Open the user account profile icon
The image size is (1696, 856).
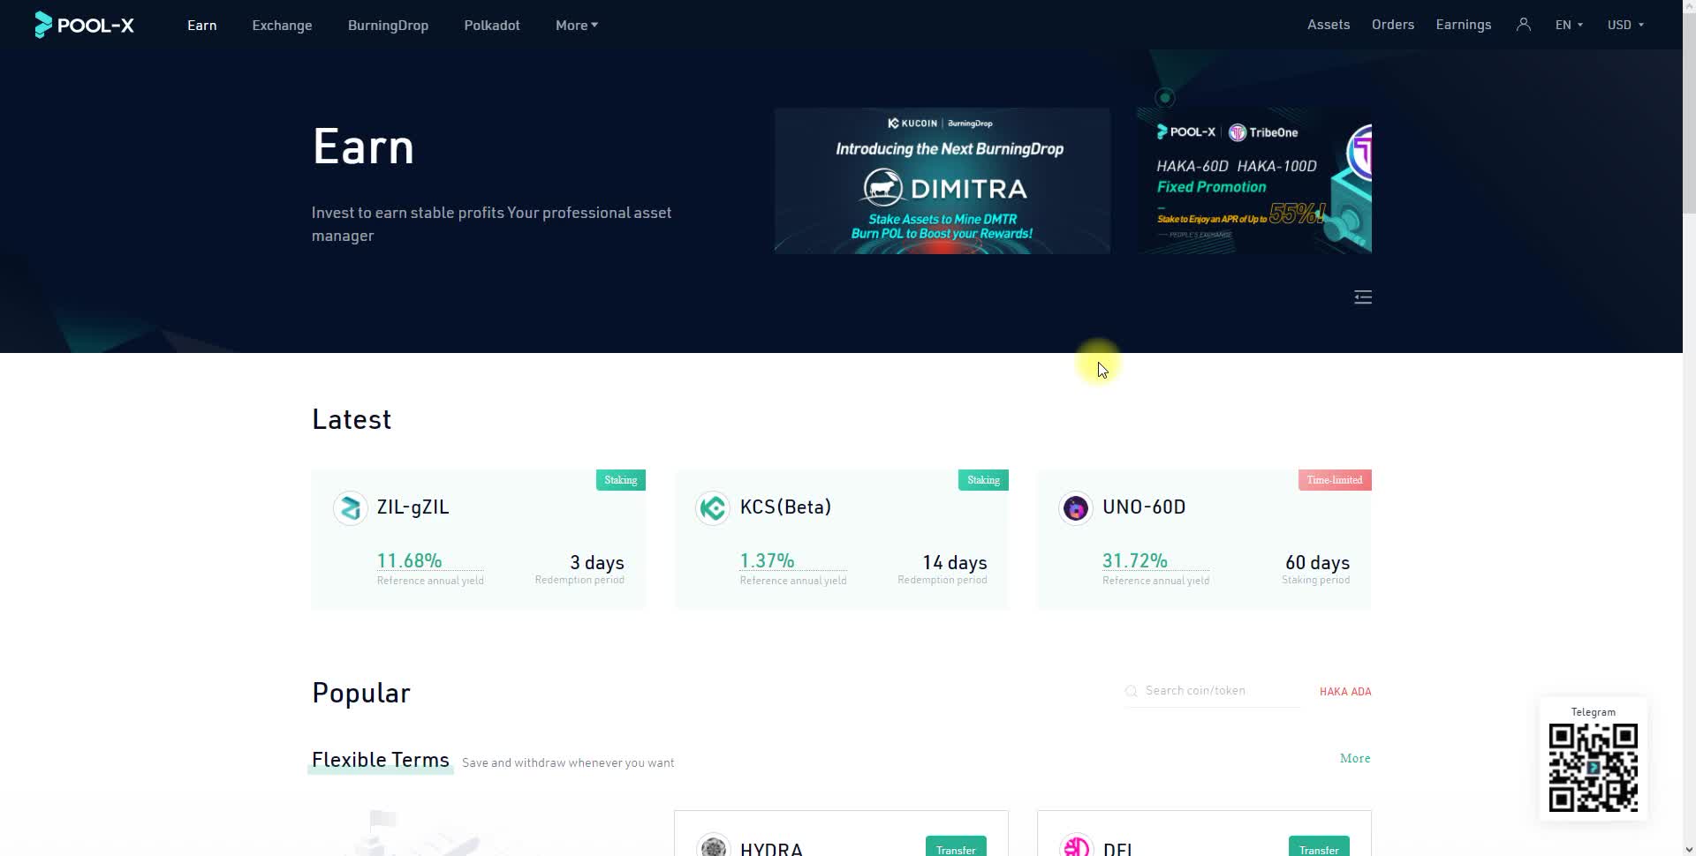tap(1523, 25)
